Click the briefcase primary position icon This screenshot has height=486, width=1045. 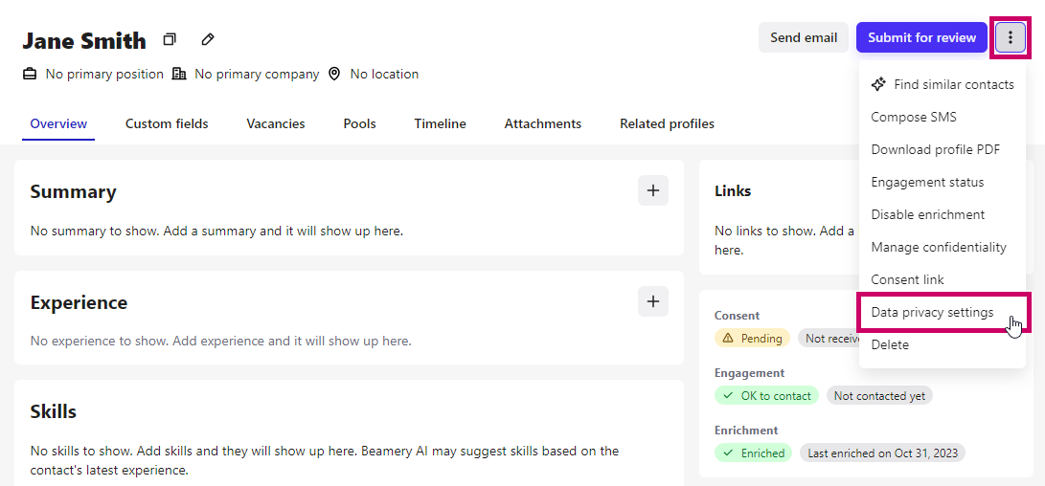click(30, 74)
